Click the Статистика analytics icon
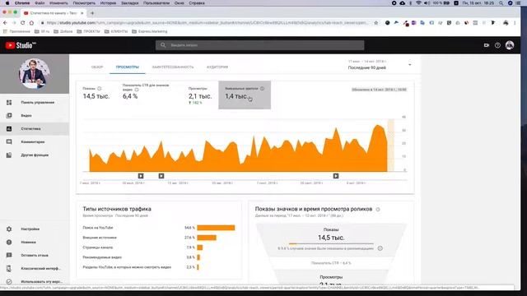527x296 pixels. click(9, 128)
